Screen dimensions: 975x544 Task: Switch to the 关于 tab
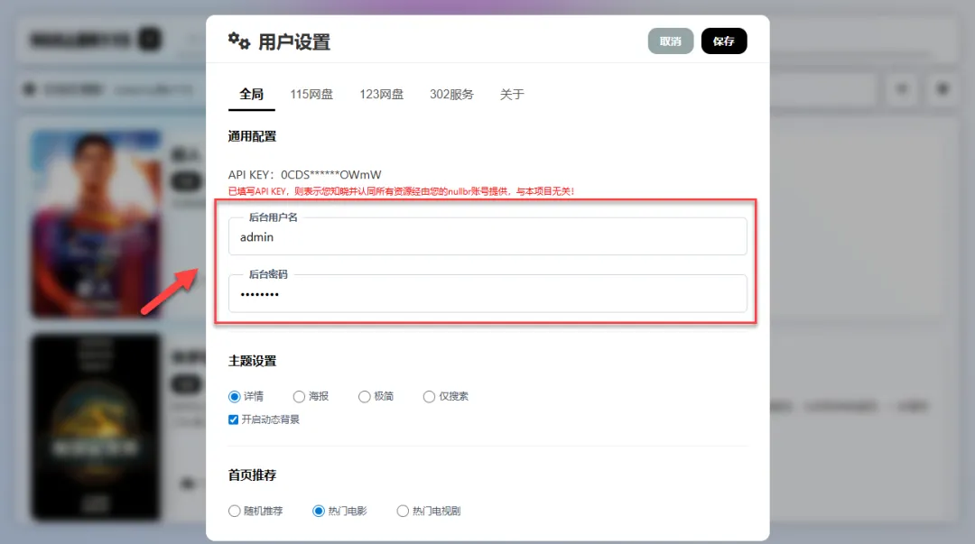pos(512,94)
